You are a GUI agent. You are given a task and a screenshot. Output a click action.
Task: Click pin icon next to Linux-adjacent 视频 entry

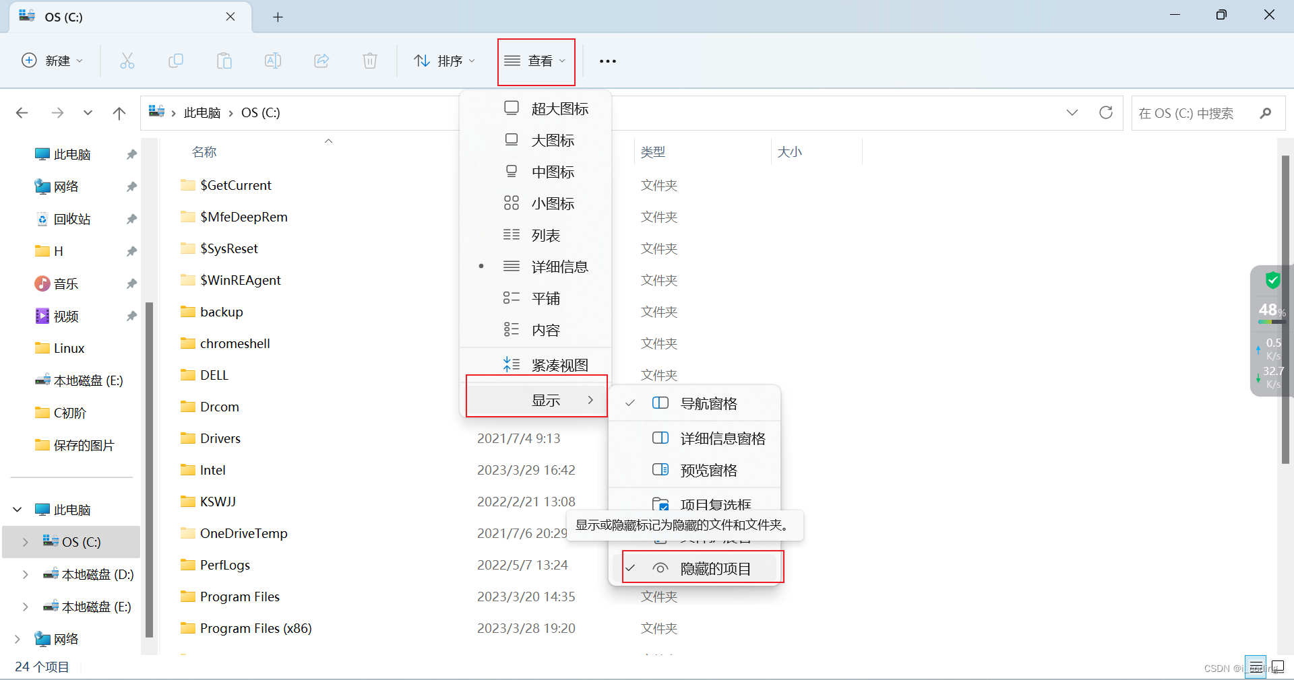click(131, 316)
